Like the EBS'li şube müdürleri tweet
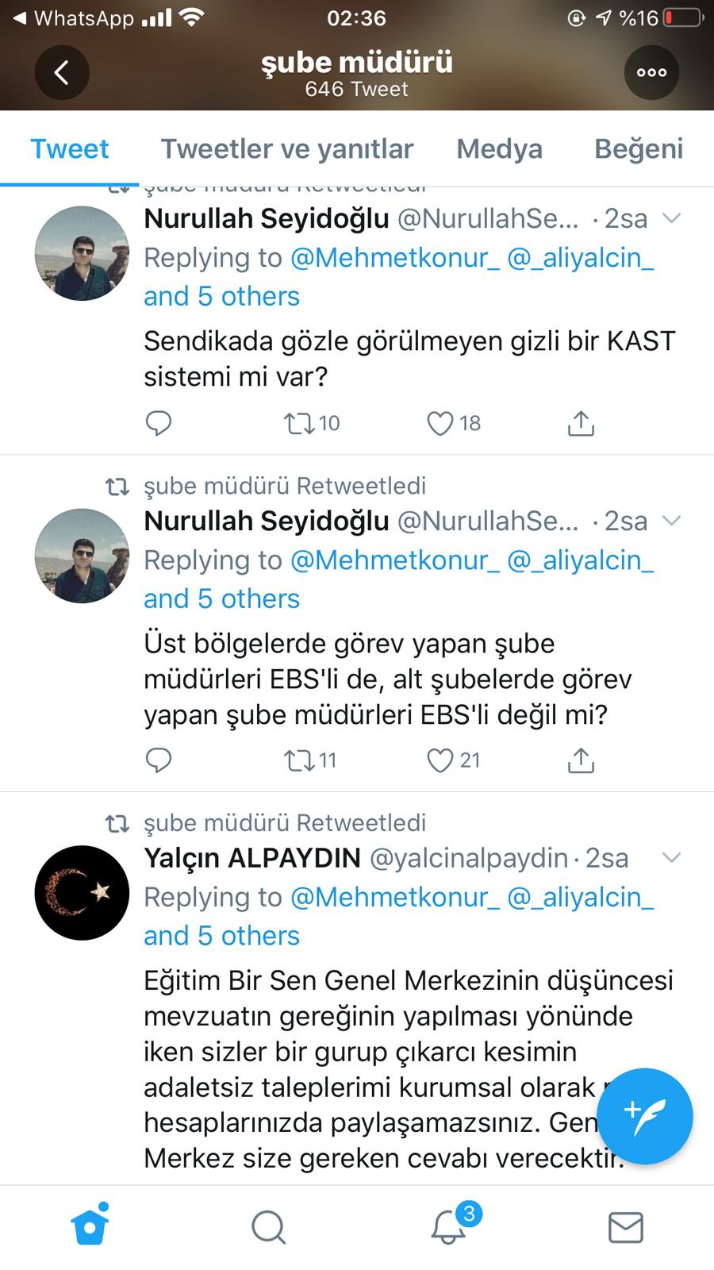The height and width of the screenshot is (1270, 714). click(x=440, y=760)
